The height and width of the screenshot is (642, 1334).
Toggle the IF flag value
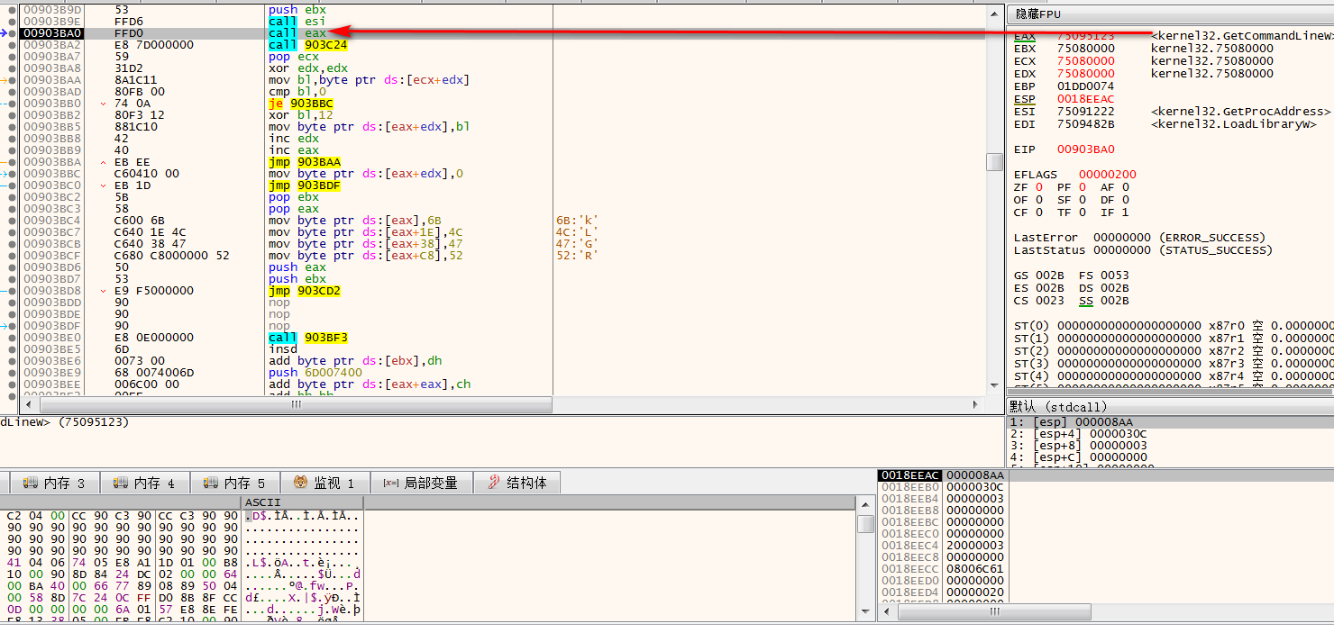pos(1126,212)
